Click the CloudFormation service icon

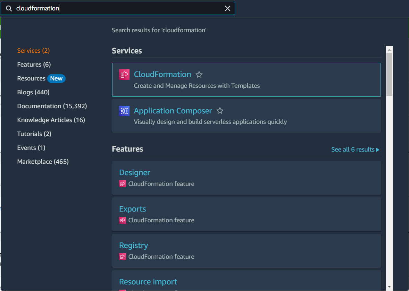coord(124,75)
